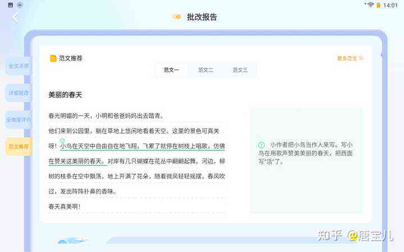Switch to the 范文一 tab
Image resolution: width=404 pixels, height=252 pixels.
point(171,70)
